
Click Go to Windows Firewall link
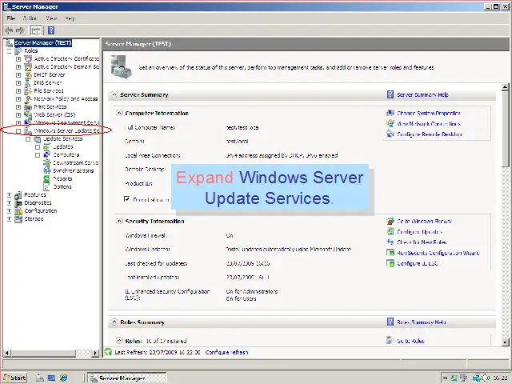coord(425,222)
